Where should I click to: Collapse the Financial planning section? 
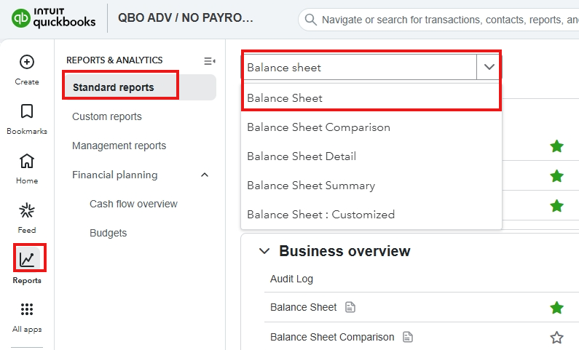coord(205,175)
